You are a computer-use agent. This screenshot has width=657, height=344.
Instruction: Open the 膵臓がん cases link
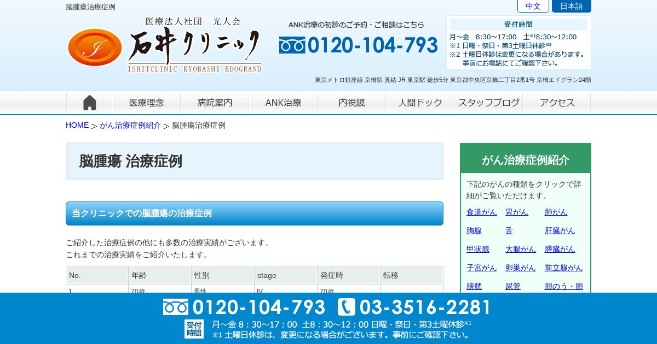tap(560, 249)
